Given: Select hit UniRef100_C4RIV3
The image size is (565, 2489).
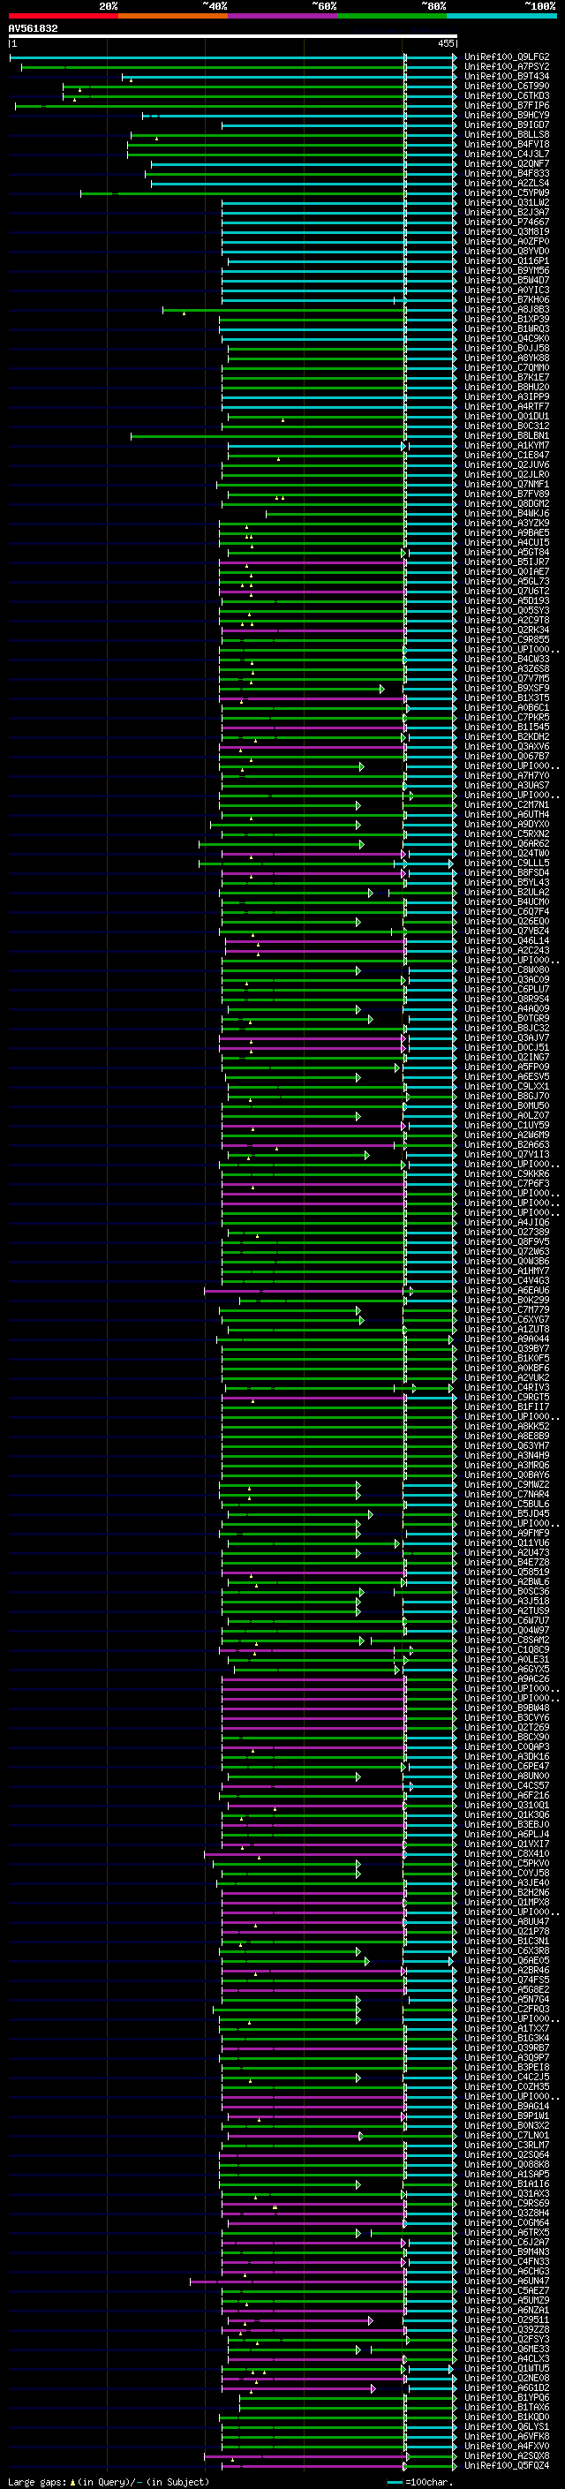Looking at the screenshot, I should pyautogui.click(x=507, y=1387).
